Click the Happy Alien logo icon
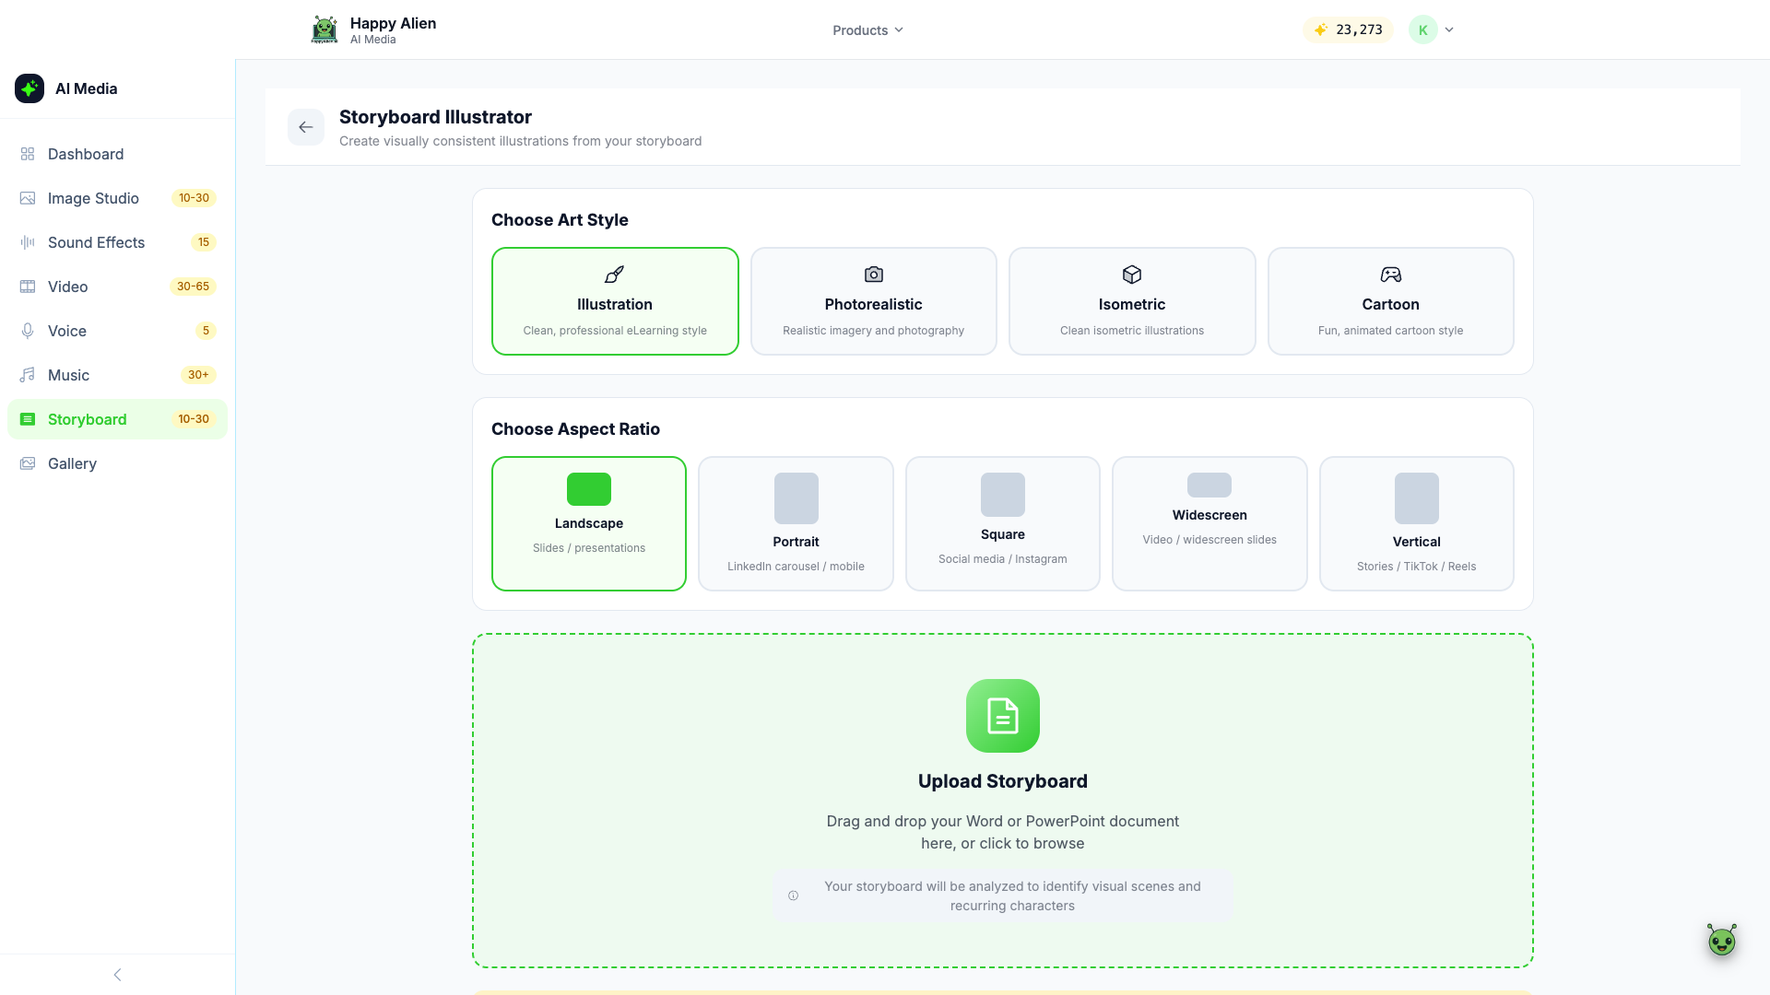The height and width of the screenshot is (995, 1770). pos(324,29)
